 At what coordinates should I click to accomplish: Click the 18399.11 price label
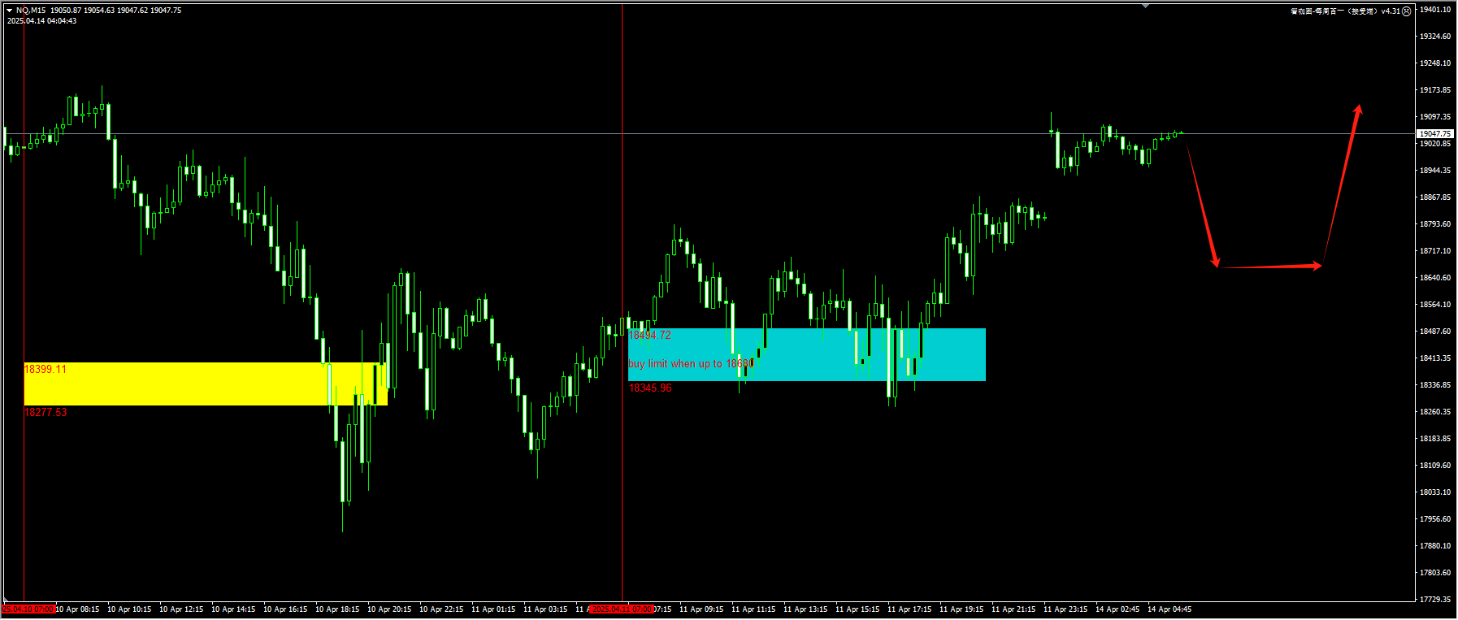tap(46, 370)
